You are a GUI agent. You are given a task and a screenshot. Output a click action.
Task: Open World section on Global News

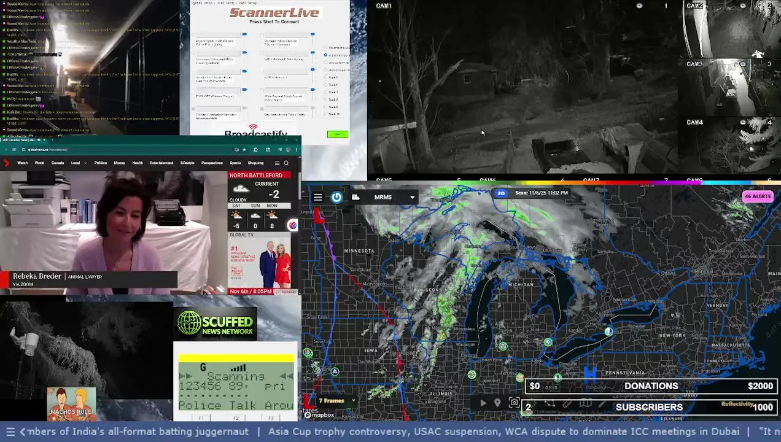click(x=39, y=163)
